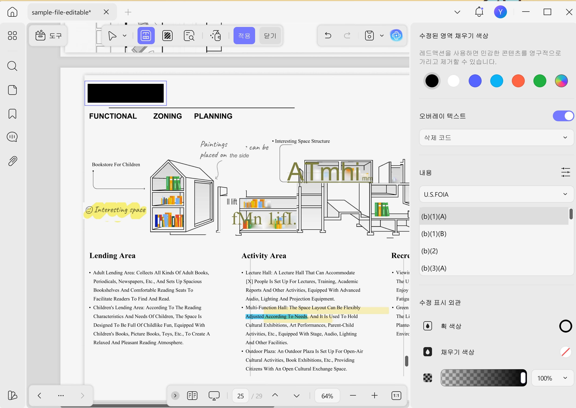Open the notification bell
Image resolution: width=576 pixels, height=408 pixels.
coord(479,12)
